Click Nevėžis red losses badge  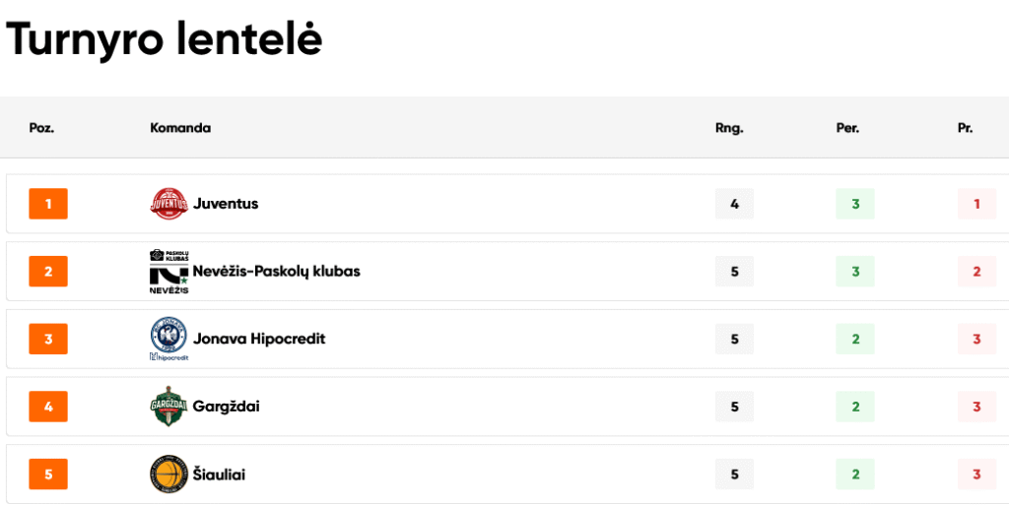point(976,272)
